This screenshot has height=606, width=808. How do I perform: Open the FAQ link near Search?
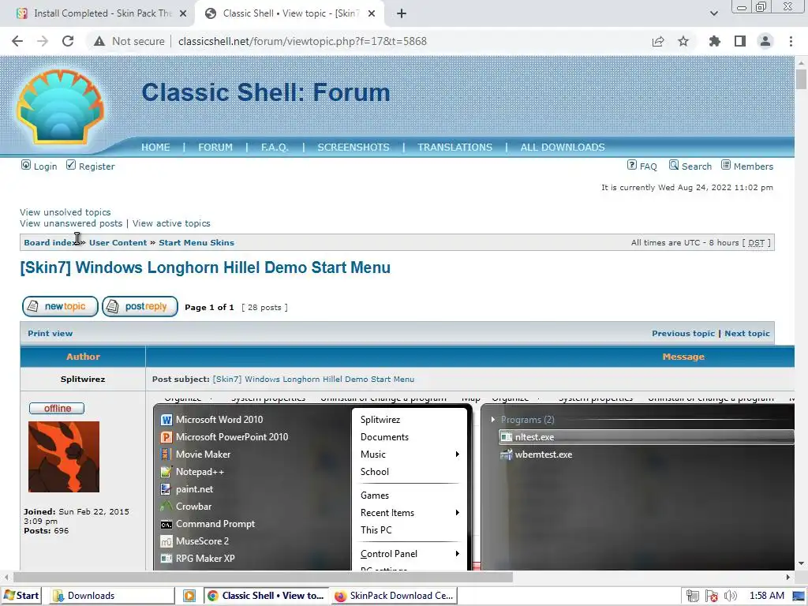pyautogui.click(x=648, y=166)
